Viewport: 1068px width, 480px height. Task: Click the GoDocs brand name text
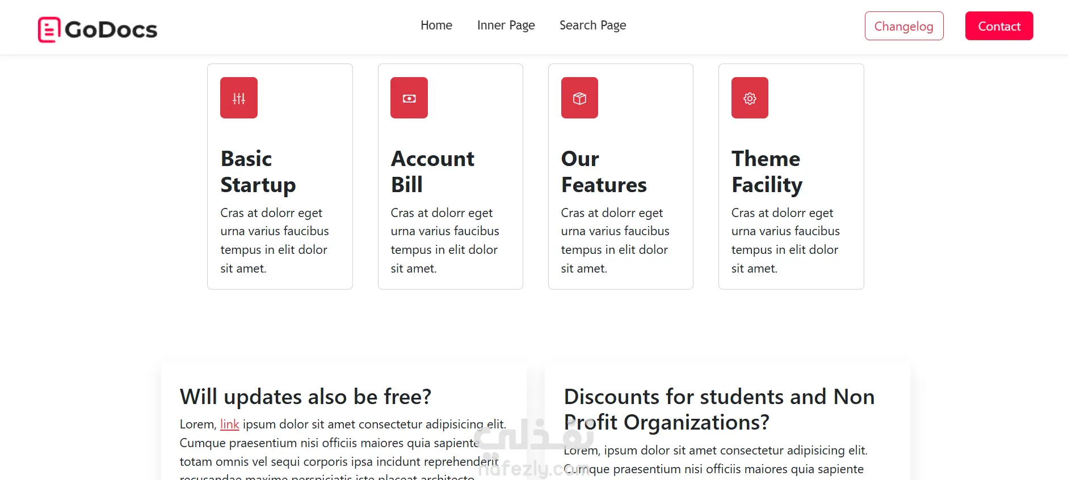(x=111, y=29)
